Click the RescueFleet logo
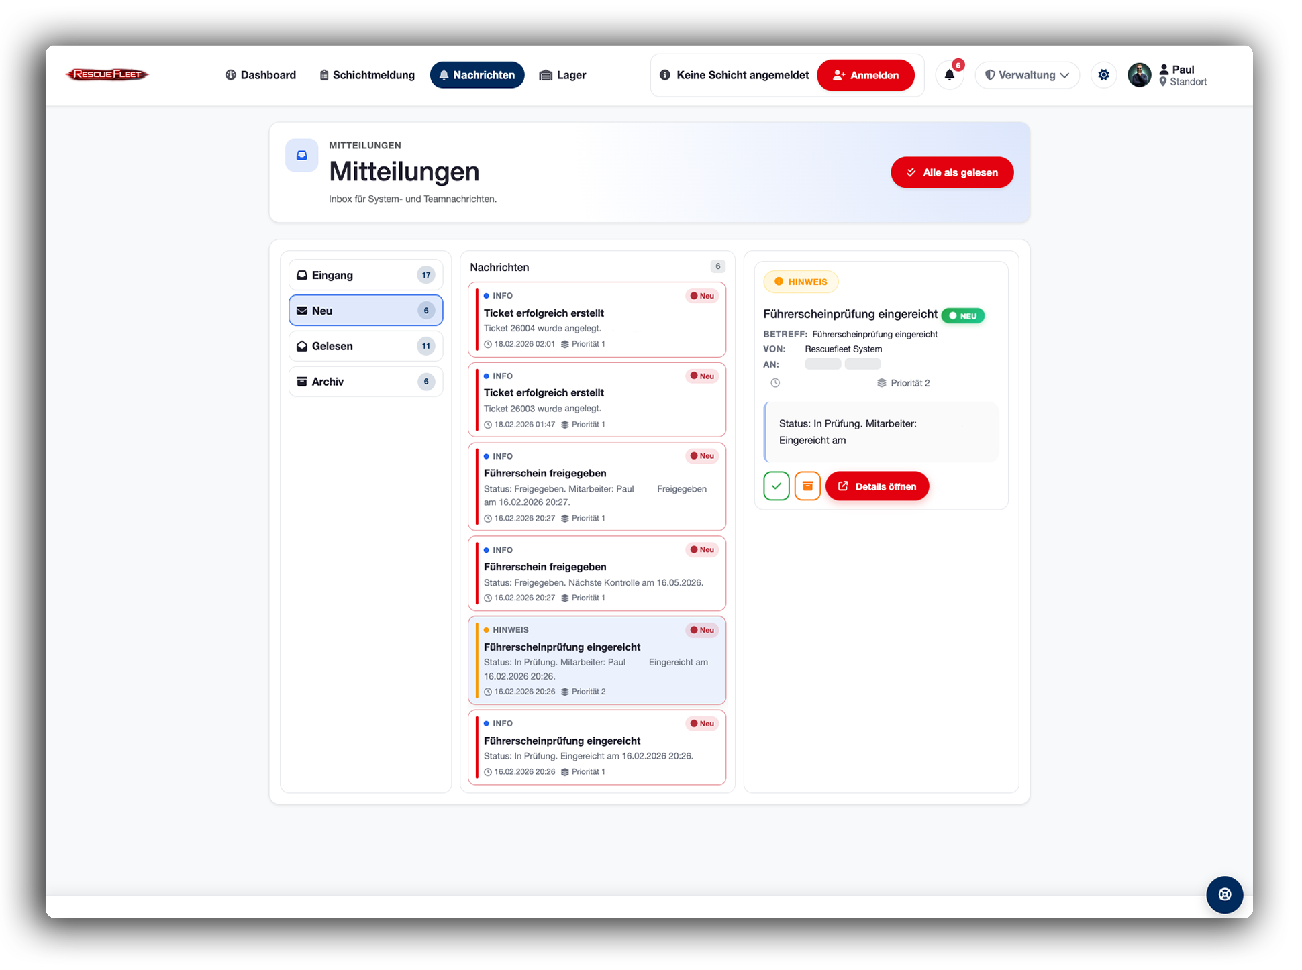This screenshot has width=1302, height=970. click(x=107, y=74)
